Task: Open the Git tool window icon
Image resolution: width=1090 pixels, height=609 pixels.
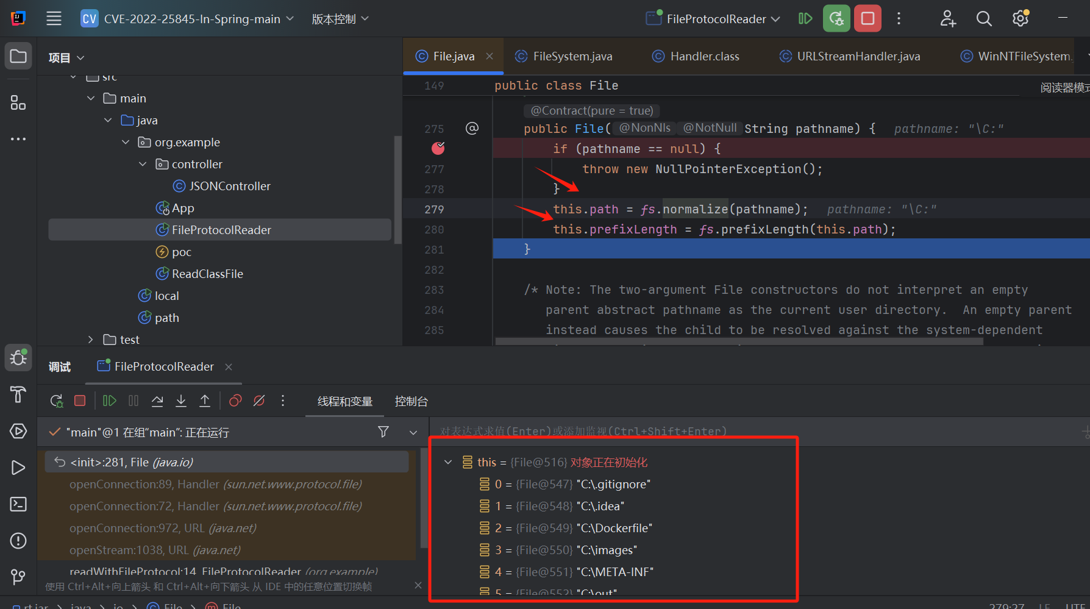Action: 18,577
